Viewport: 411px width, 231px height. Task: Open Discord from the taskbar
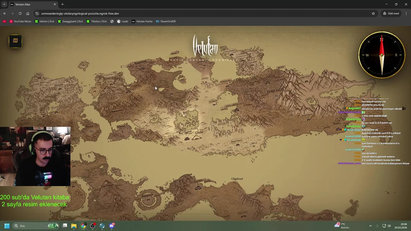pyautogui.click(x=111, y=226)
